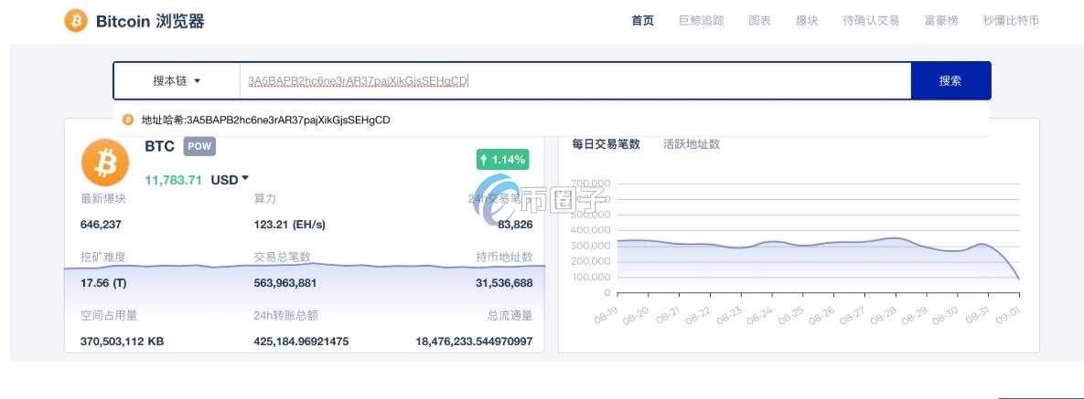Click the 24h转账总额 label
The height and width of the screenshot is (399, 1084).
click(x=286, y=316)
